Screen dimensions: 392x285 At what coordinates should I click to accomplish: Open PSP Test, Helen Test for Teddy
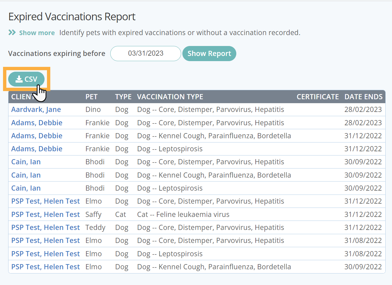click(45, 228)
